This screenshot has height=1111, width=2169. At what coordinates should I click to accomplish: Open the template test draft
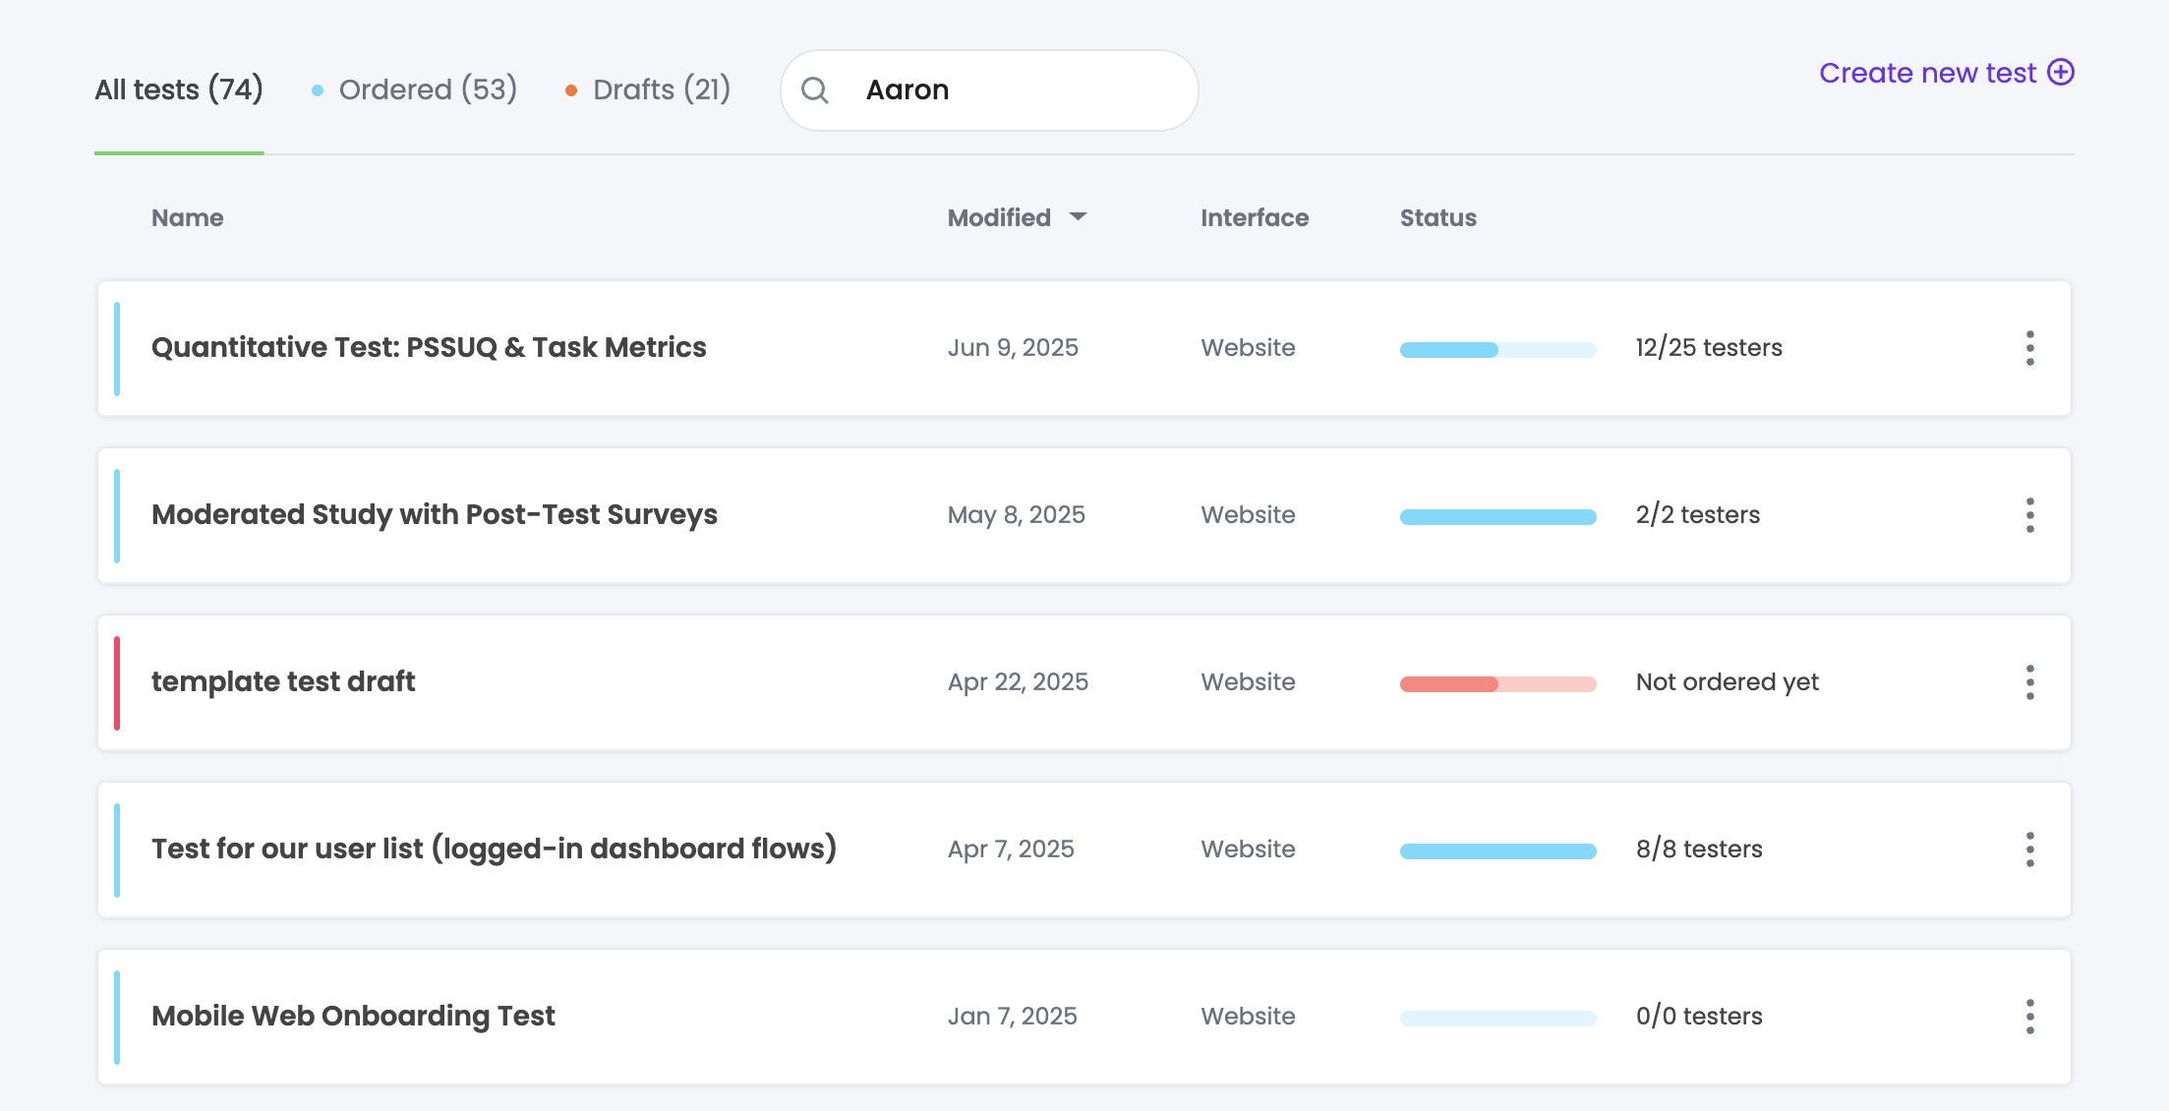tap(283, 681)
